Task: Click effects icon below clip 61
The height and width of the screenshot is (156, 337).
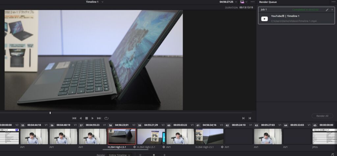Action: pos(222,147)
